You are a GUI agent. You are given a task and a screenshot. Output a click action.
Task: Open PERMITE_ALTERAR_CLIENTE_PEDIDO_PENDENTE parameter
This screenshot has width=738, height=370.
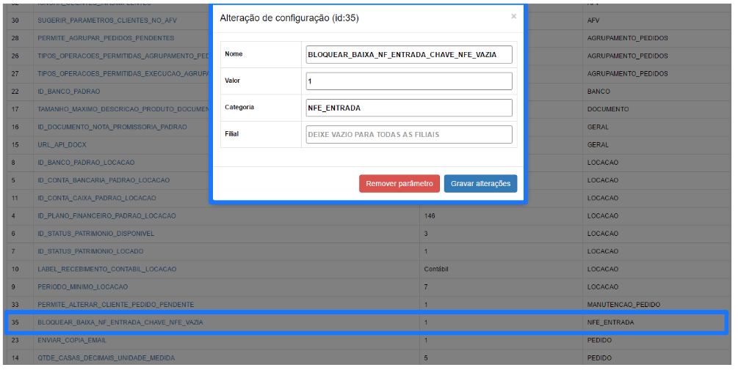(115, 305)
